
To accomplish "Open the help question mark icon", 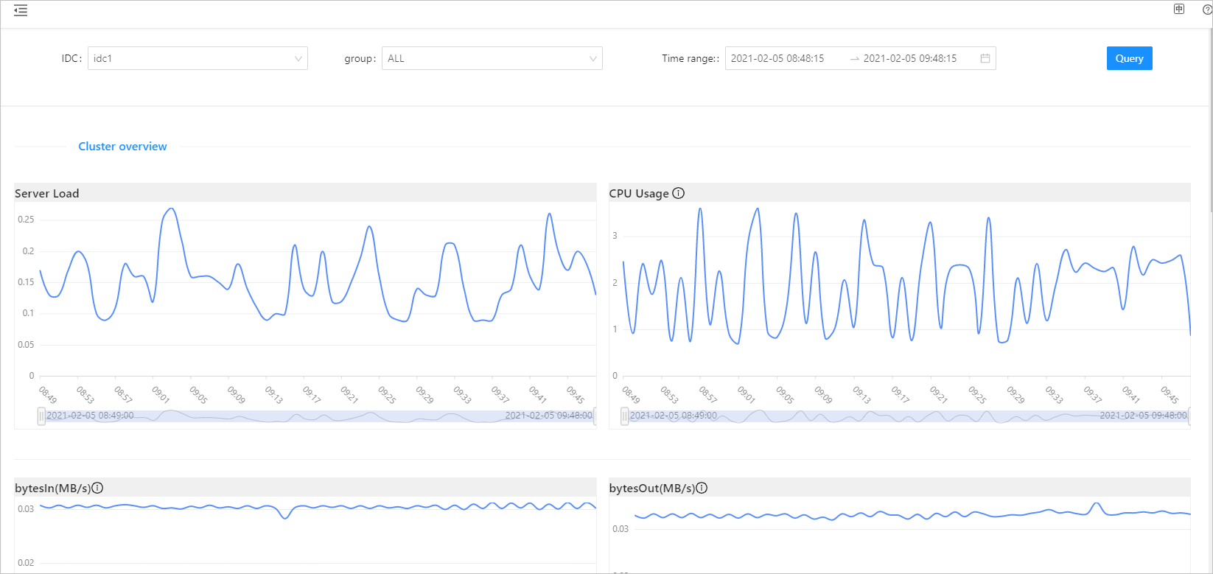I will click(1207, 10).
